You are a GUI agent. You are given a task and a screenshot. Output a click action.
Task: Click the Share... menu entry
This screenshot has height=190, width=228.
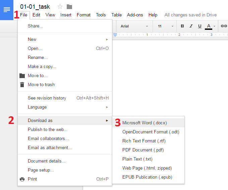click(x=36, y=26)
